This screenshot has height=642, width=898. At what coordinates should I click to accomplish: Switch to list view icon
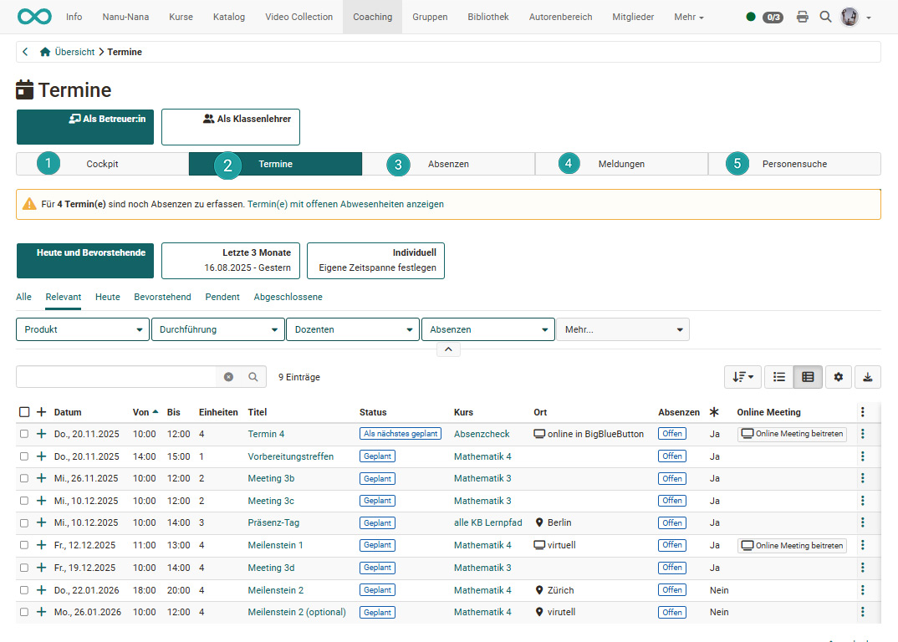click(x=778, y=377)
